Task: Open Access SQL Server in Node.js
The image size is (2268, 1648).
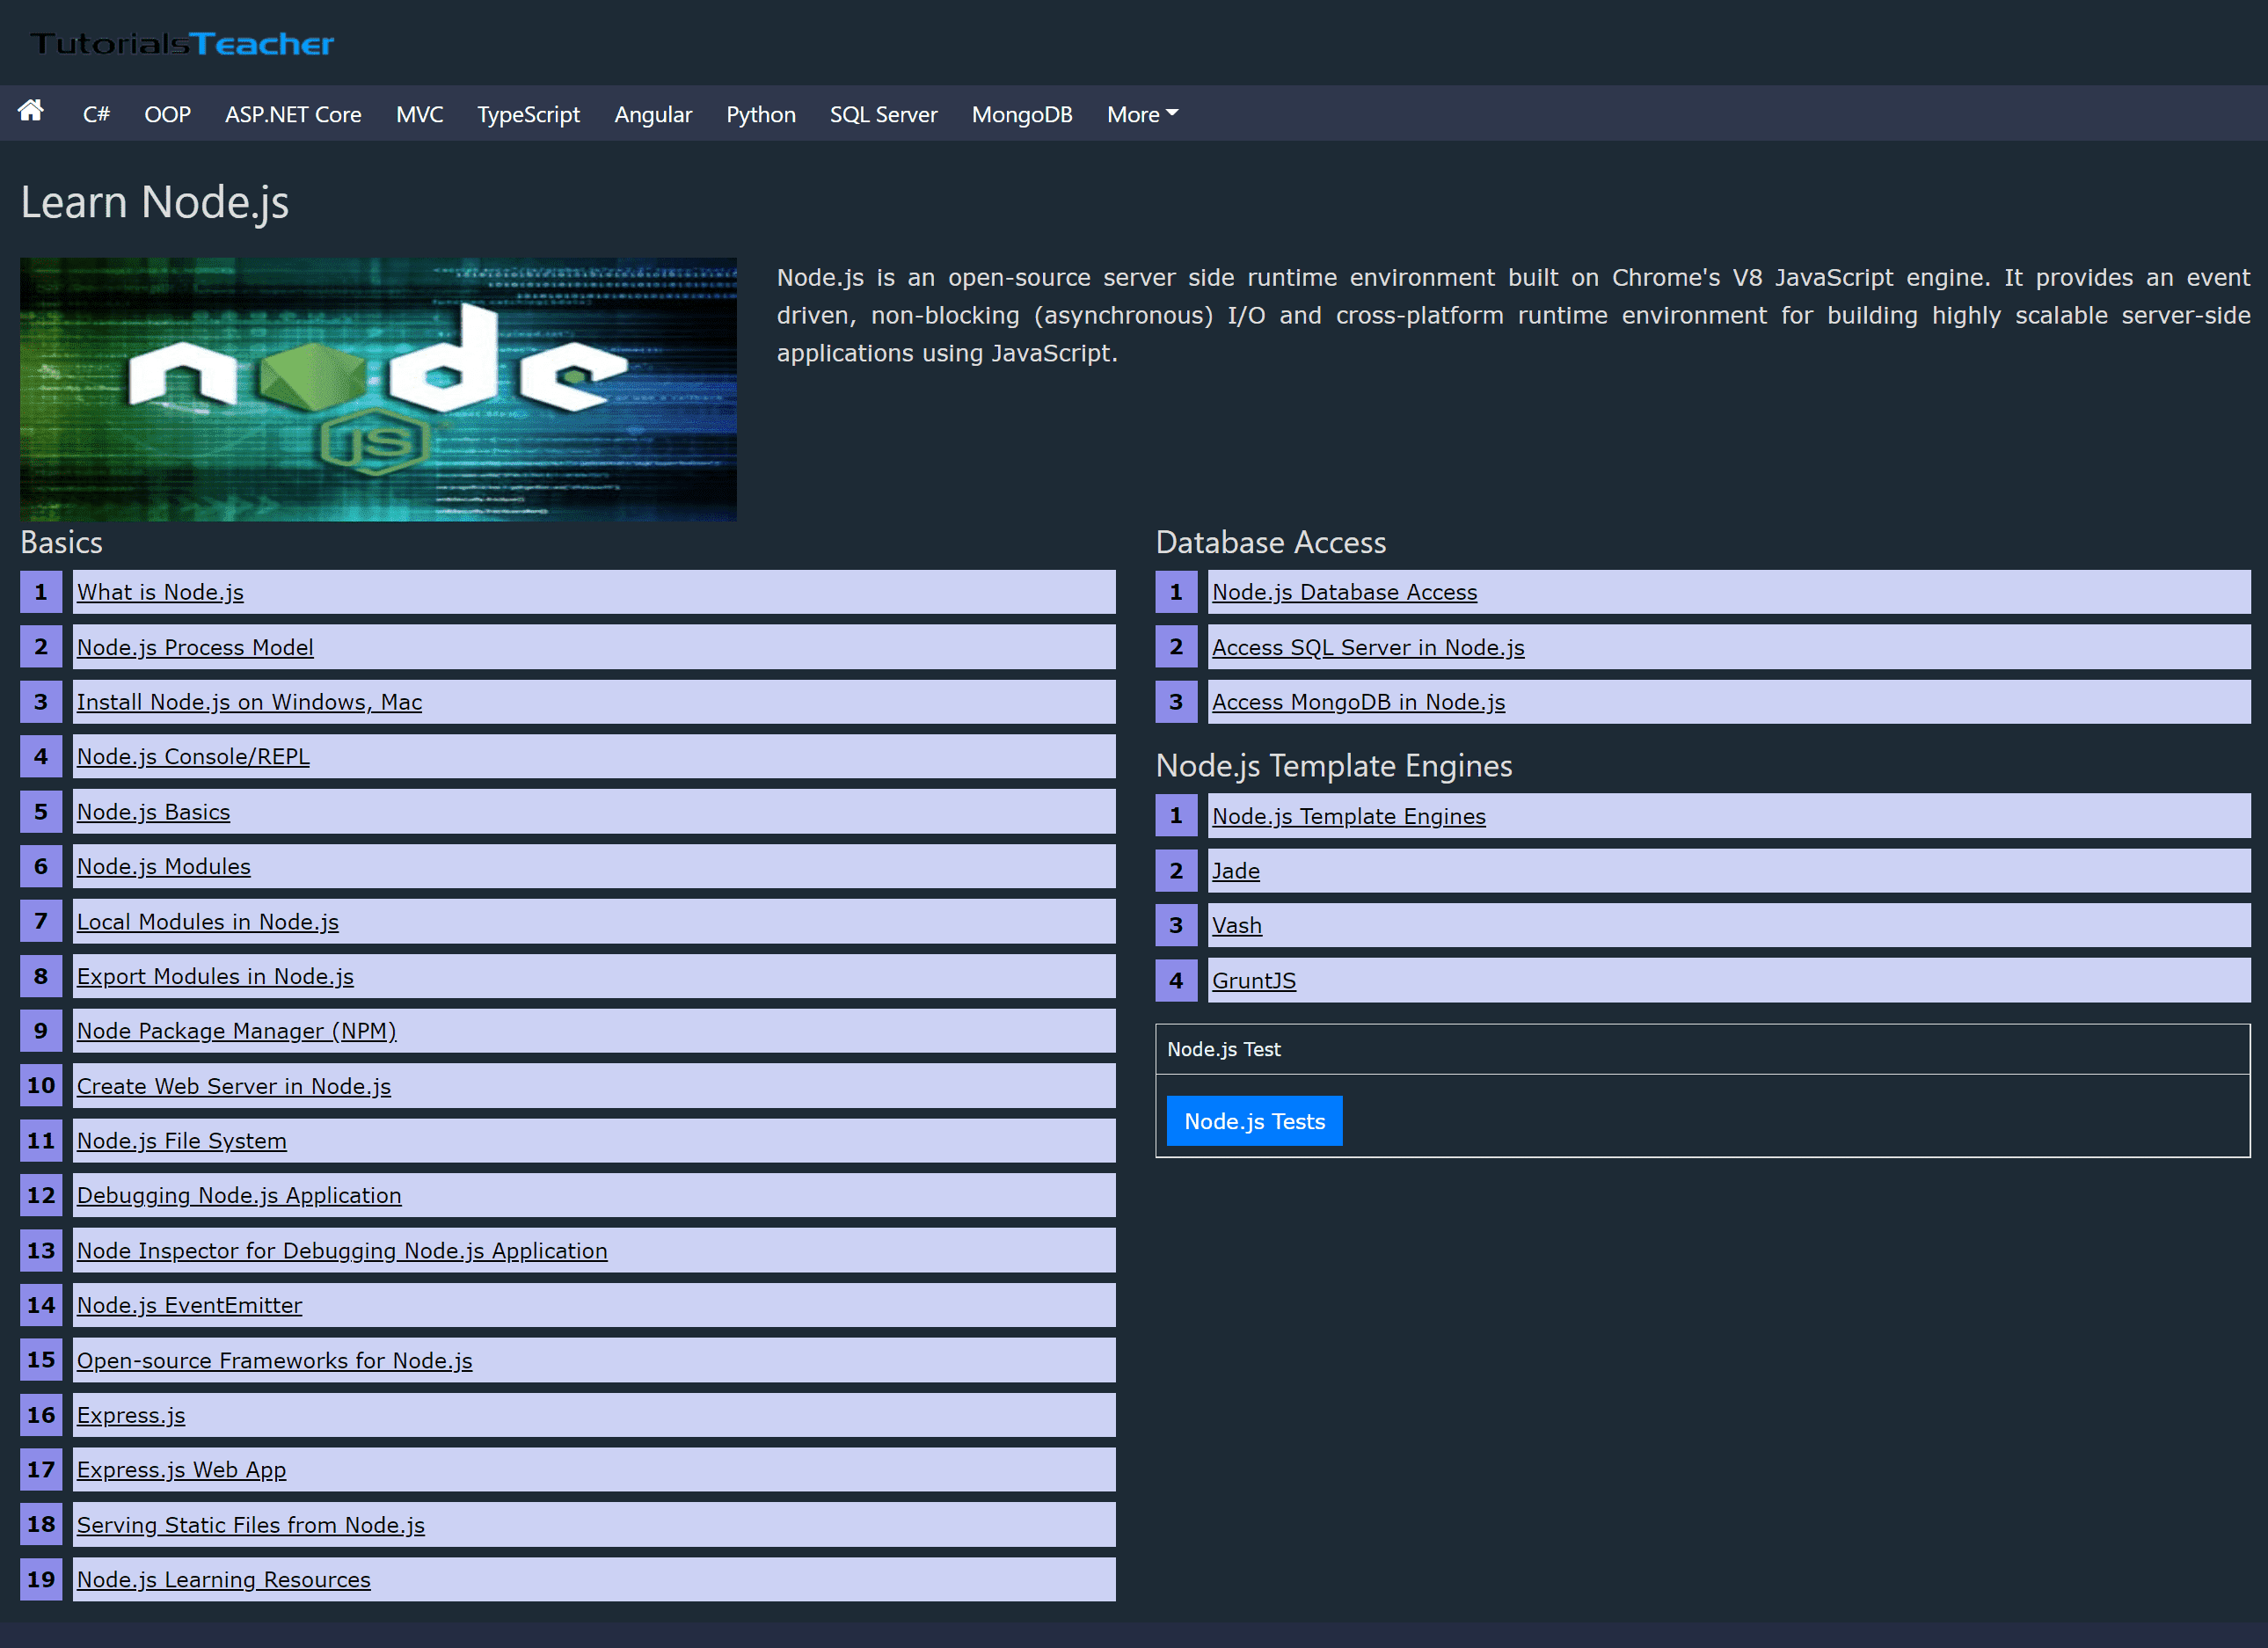Action: (x=1367, y=647)
